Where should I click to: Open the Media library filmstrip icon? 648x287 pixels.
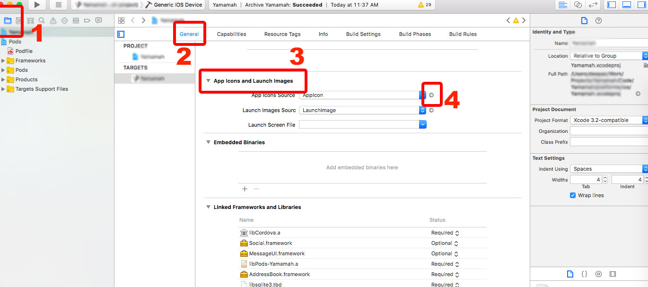613,274
